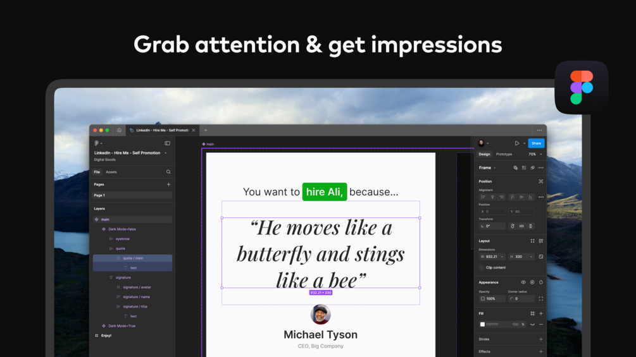Screen dimensions: 636x357
Task: Flip selection vertically
Action: [x=530, y=226]
